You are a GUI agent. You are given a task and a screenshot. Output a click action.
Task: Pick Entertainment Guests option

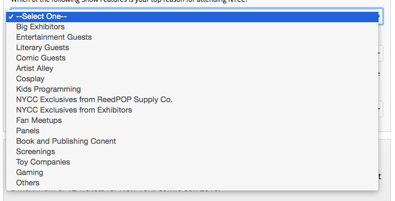(x=192, y=37)
